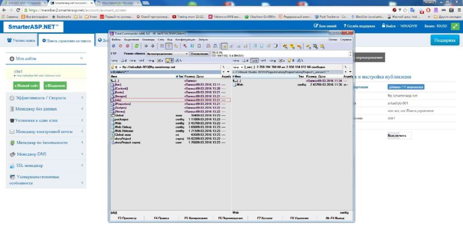Click the F8 Удаление button
The image size is (463, 251).
pyautogui.click(x=299, y=218)
